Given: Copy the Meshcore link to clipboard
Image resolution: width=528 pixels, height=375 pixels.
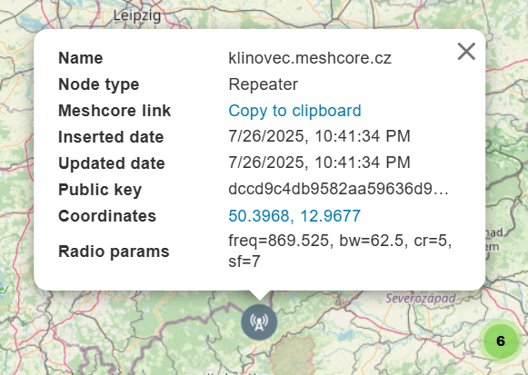Looking at the screenshot, I should coord(294,111).
